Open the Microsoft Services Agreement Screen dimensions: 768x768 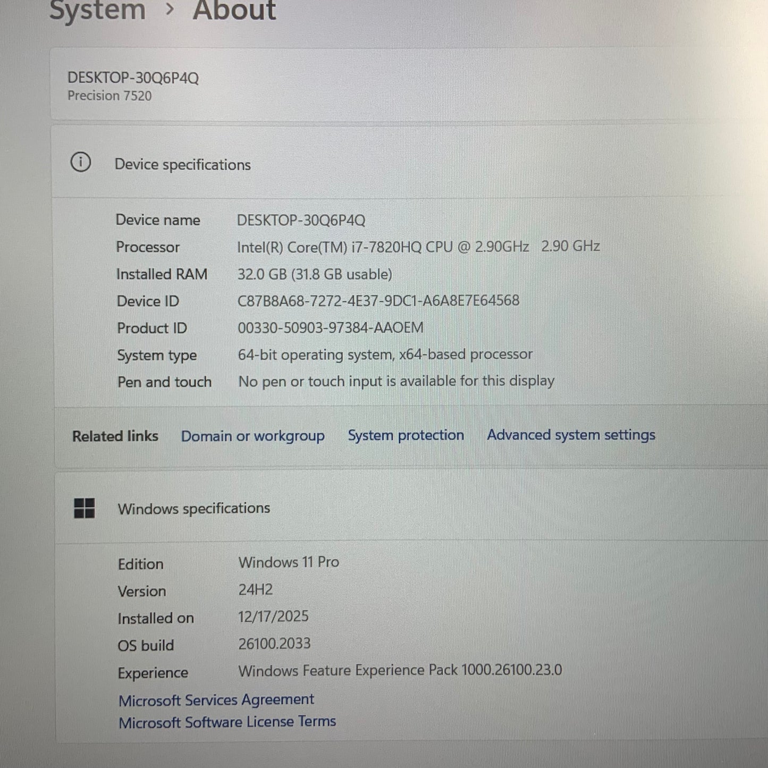(x=216, y=699)
